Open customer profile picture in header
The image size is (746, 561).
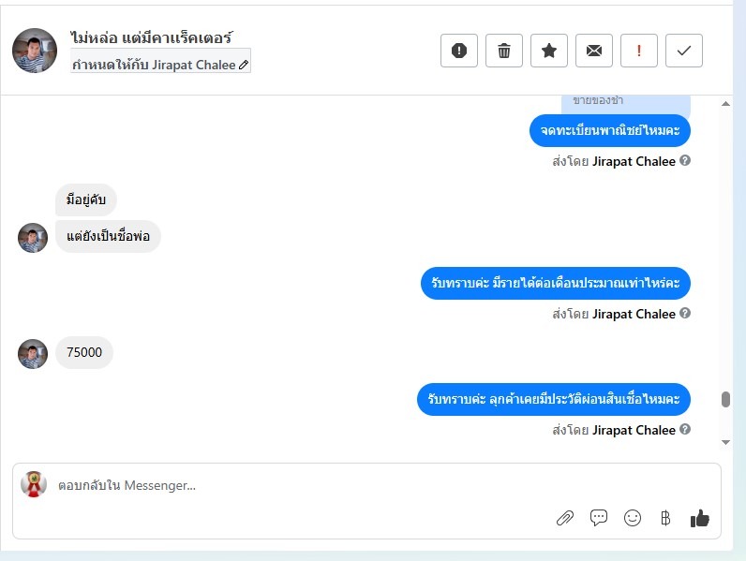click(x=35, y=51)
